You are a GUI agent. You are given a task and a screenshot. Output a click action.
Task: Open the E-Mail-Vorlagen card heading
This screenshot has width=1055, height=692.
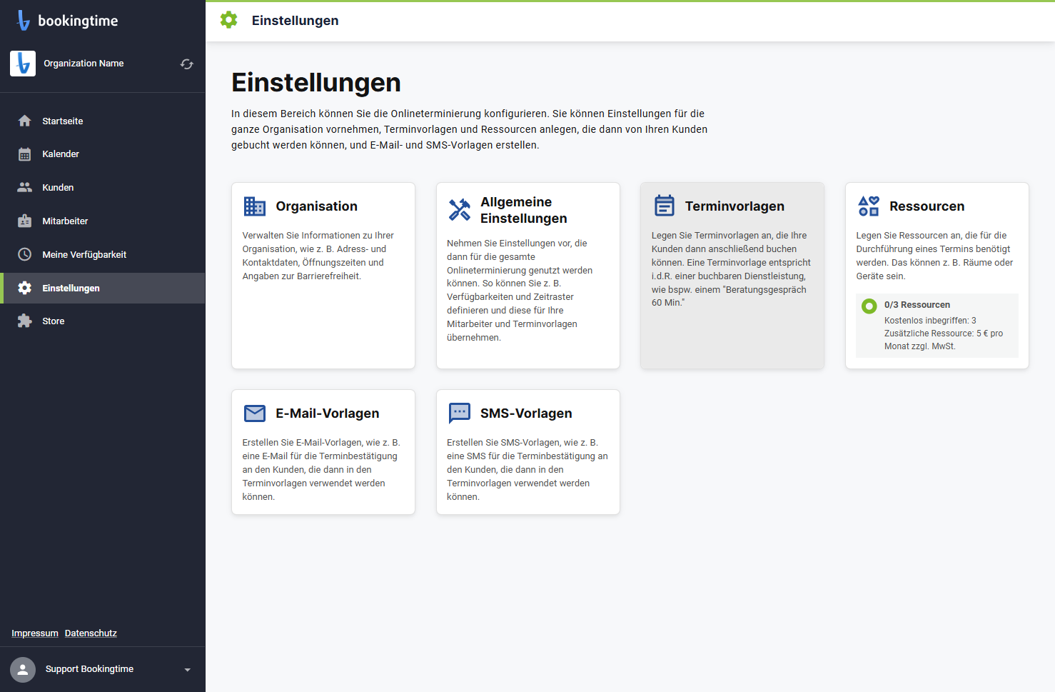click(328, 413)
